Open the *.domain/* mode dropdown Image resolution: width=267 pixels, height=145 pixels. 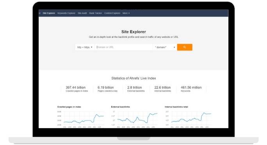click(165, 47)
